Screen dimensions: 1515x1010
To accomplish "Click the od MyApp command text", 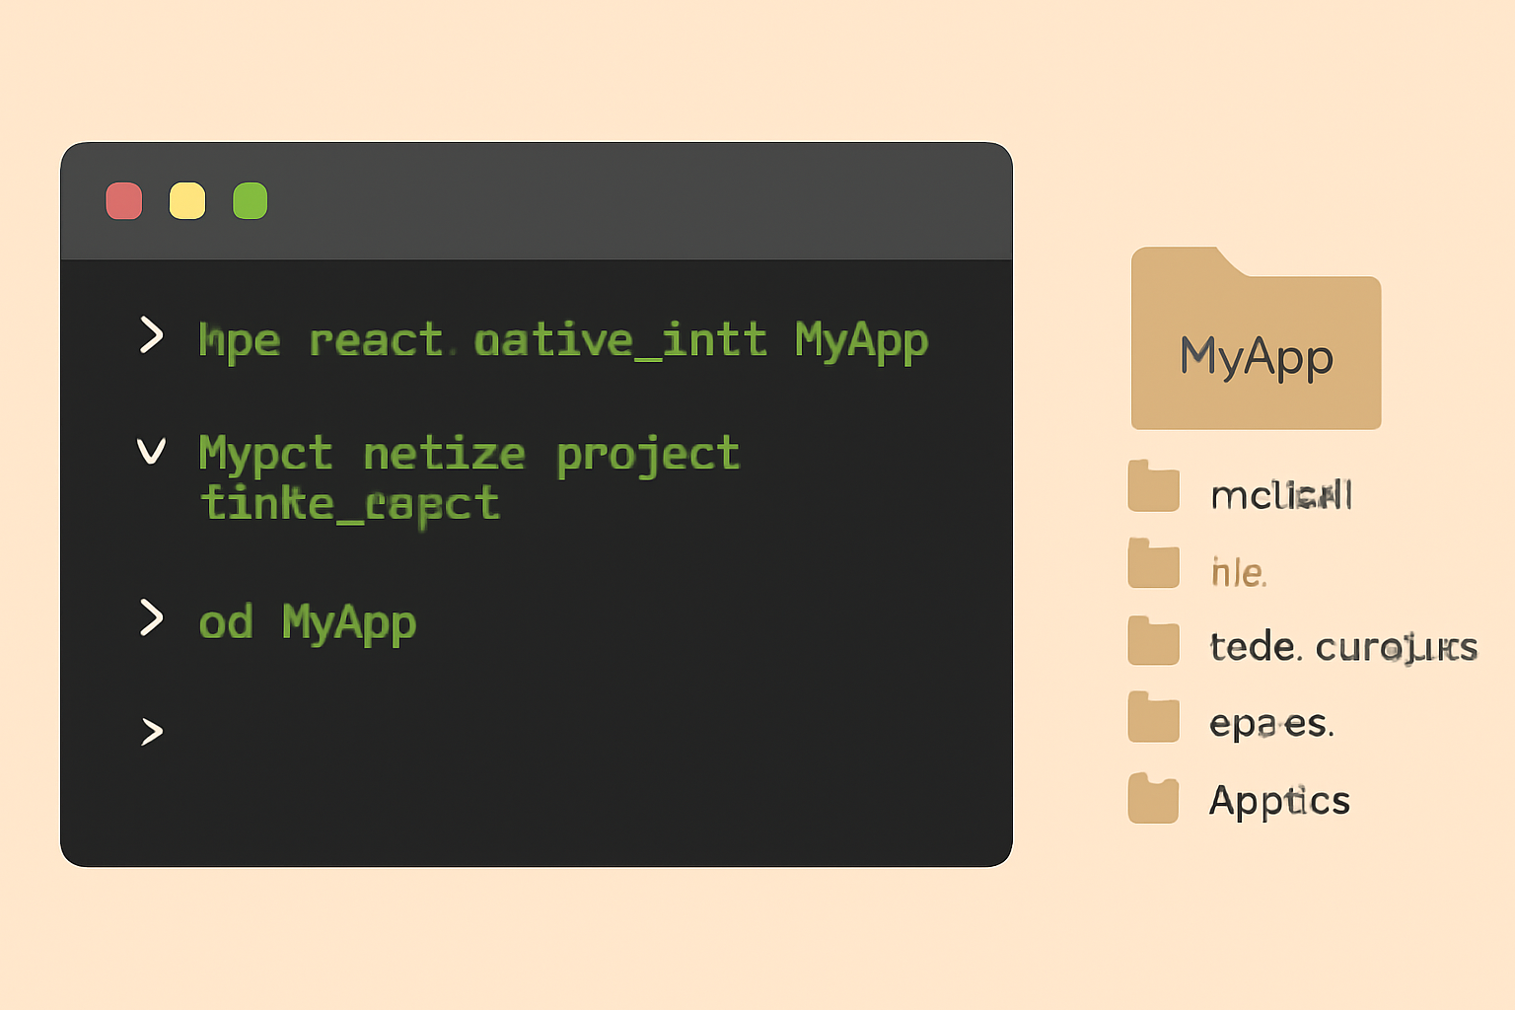I will tap(307, 621).
